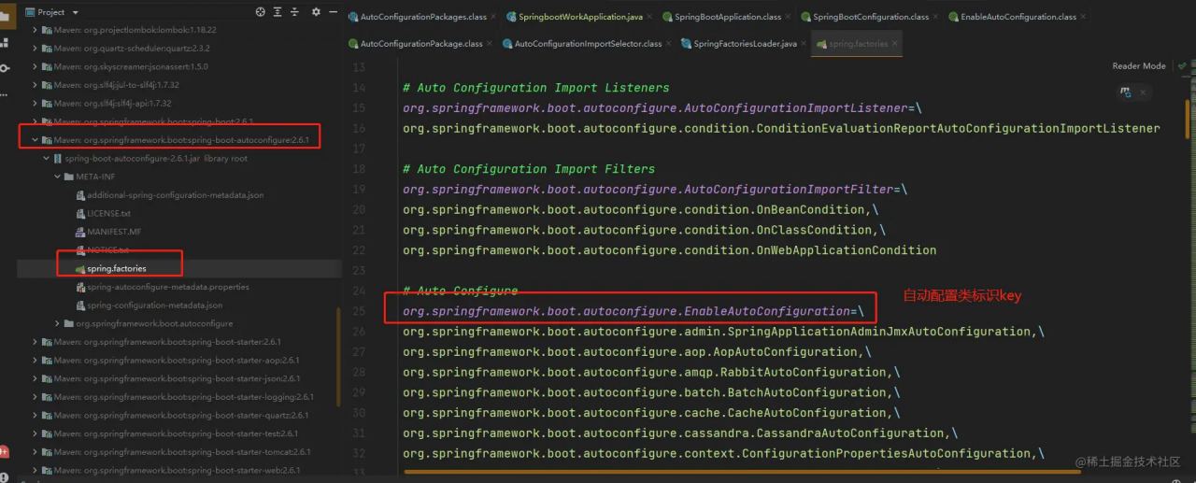Switch to SpringBootApplication.class tab
The height and width of the screenshot is (483, 1196).
click(x=727, y=17)
